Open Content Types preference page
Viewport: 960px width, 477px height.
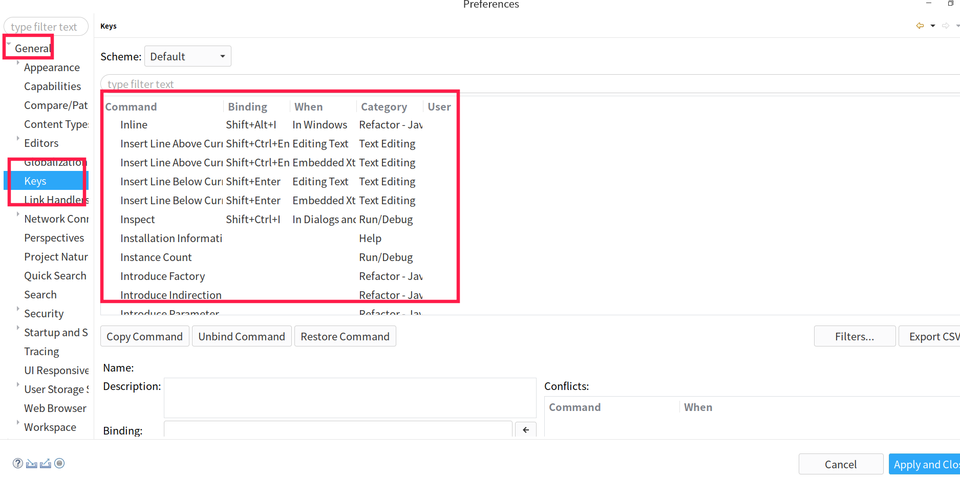click(56, 124)
